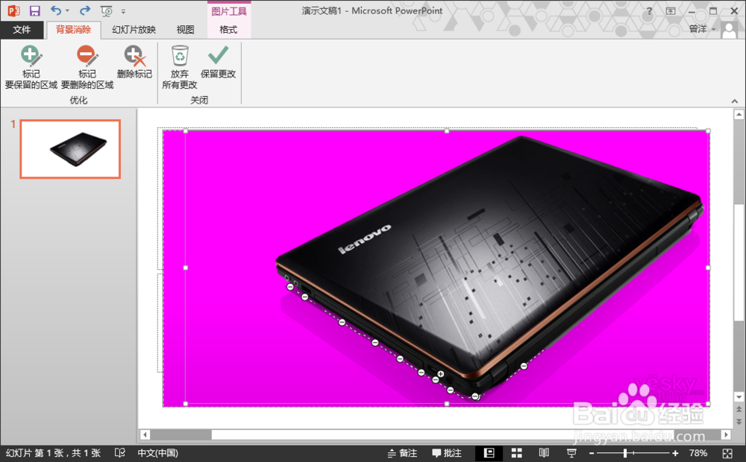Viewport: 746px width, 462px height.
Task: Click bottom-middle handle of removal marquee
Action: coord(447,404)
